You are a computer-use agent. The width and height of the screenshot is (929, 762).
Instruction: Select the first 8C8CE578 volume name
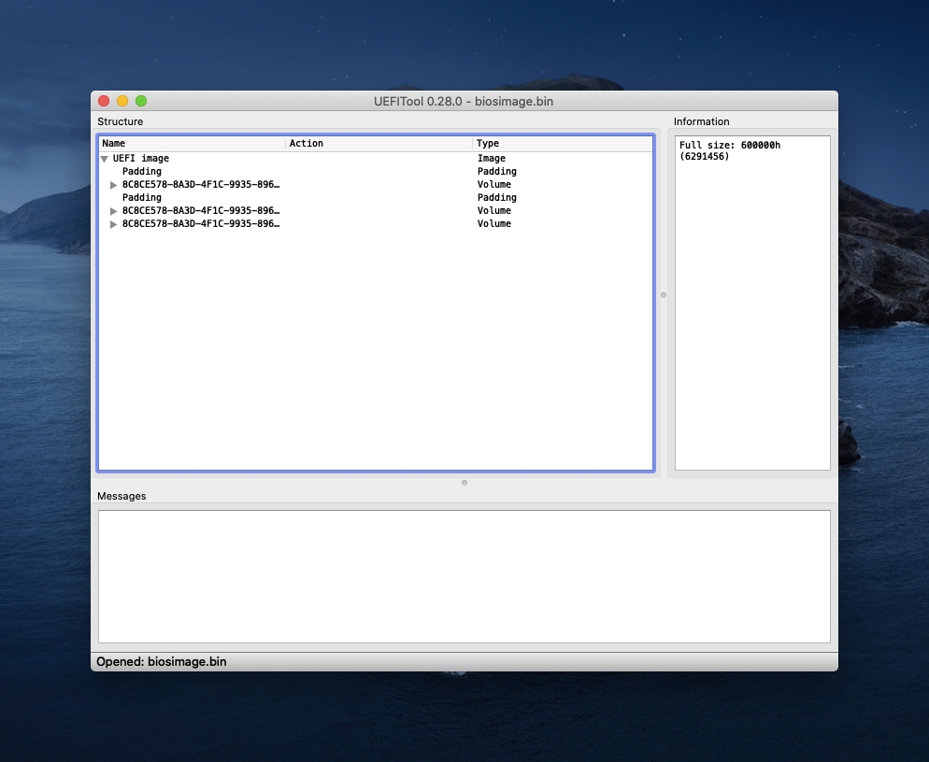click(x=200, y=185)
